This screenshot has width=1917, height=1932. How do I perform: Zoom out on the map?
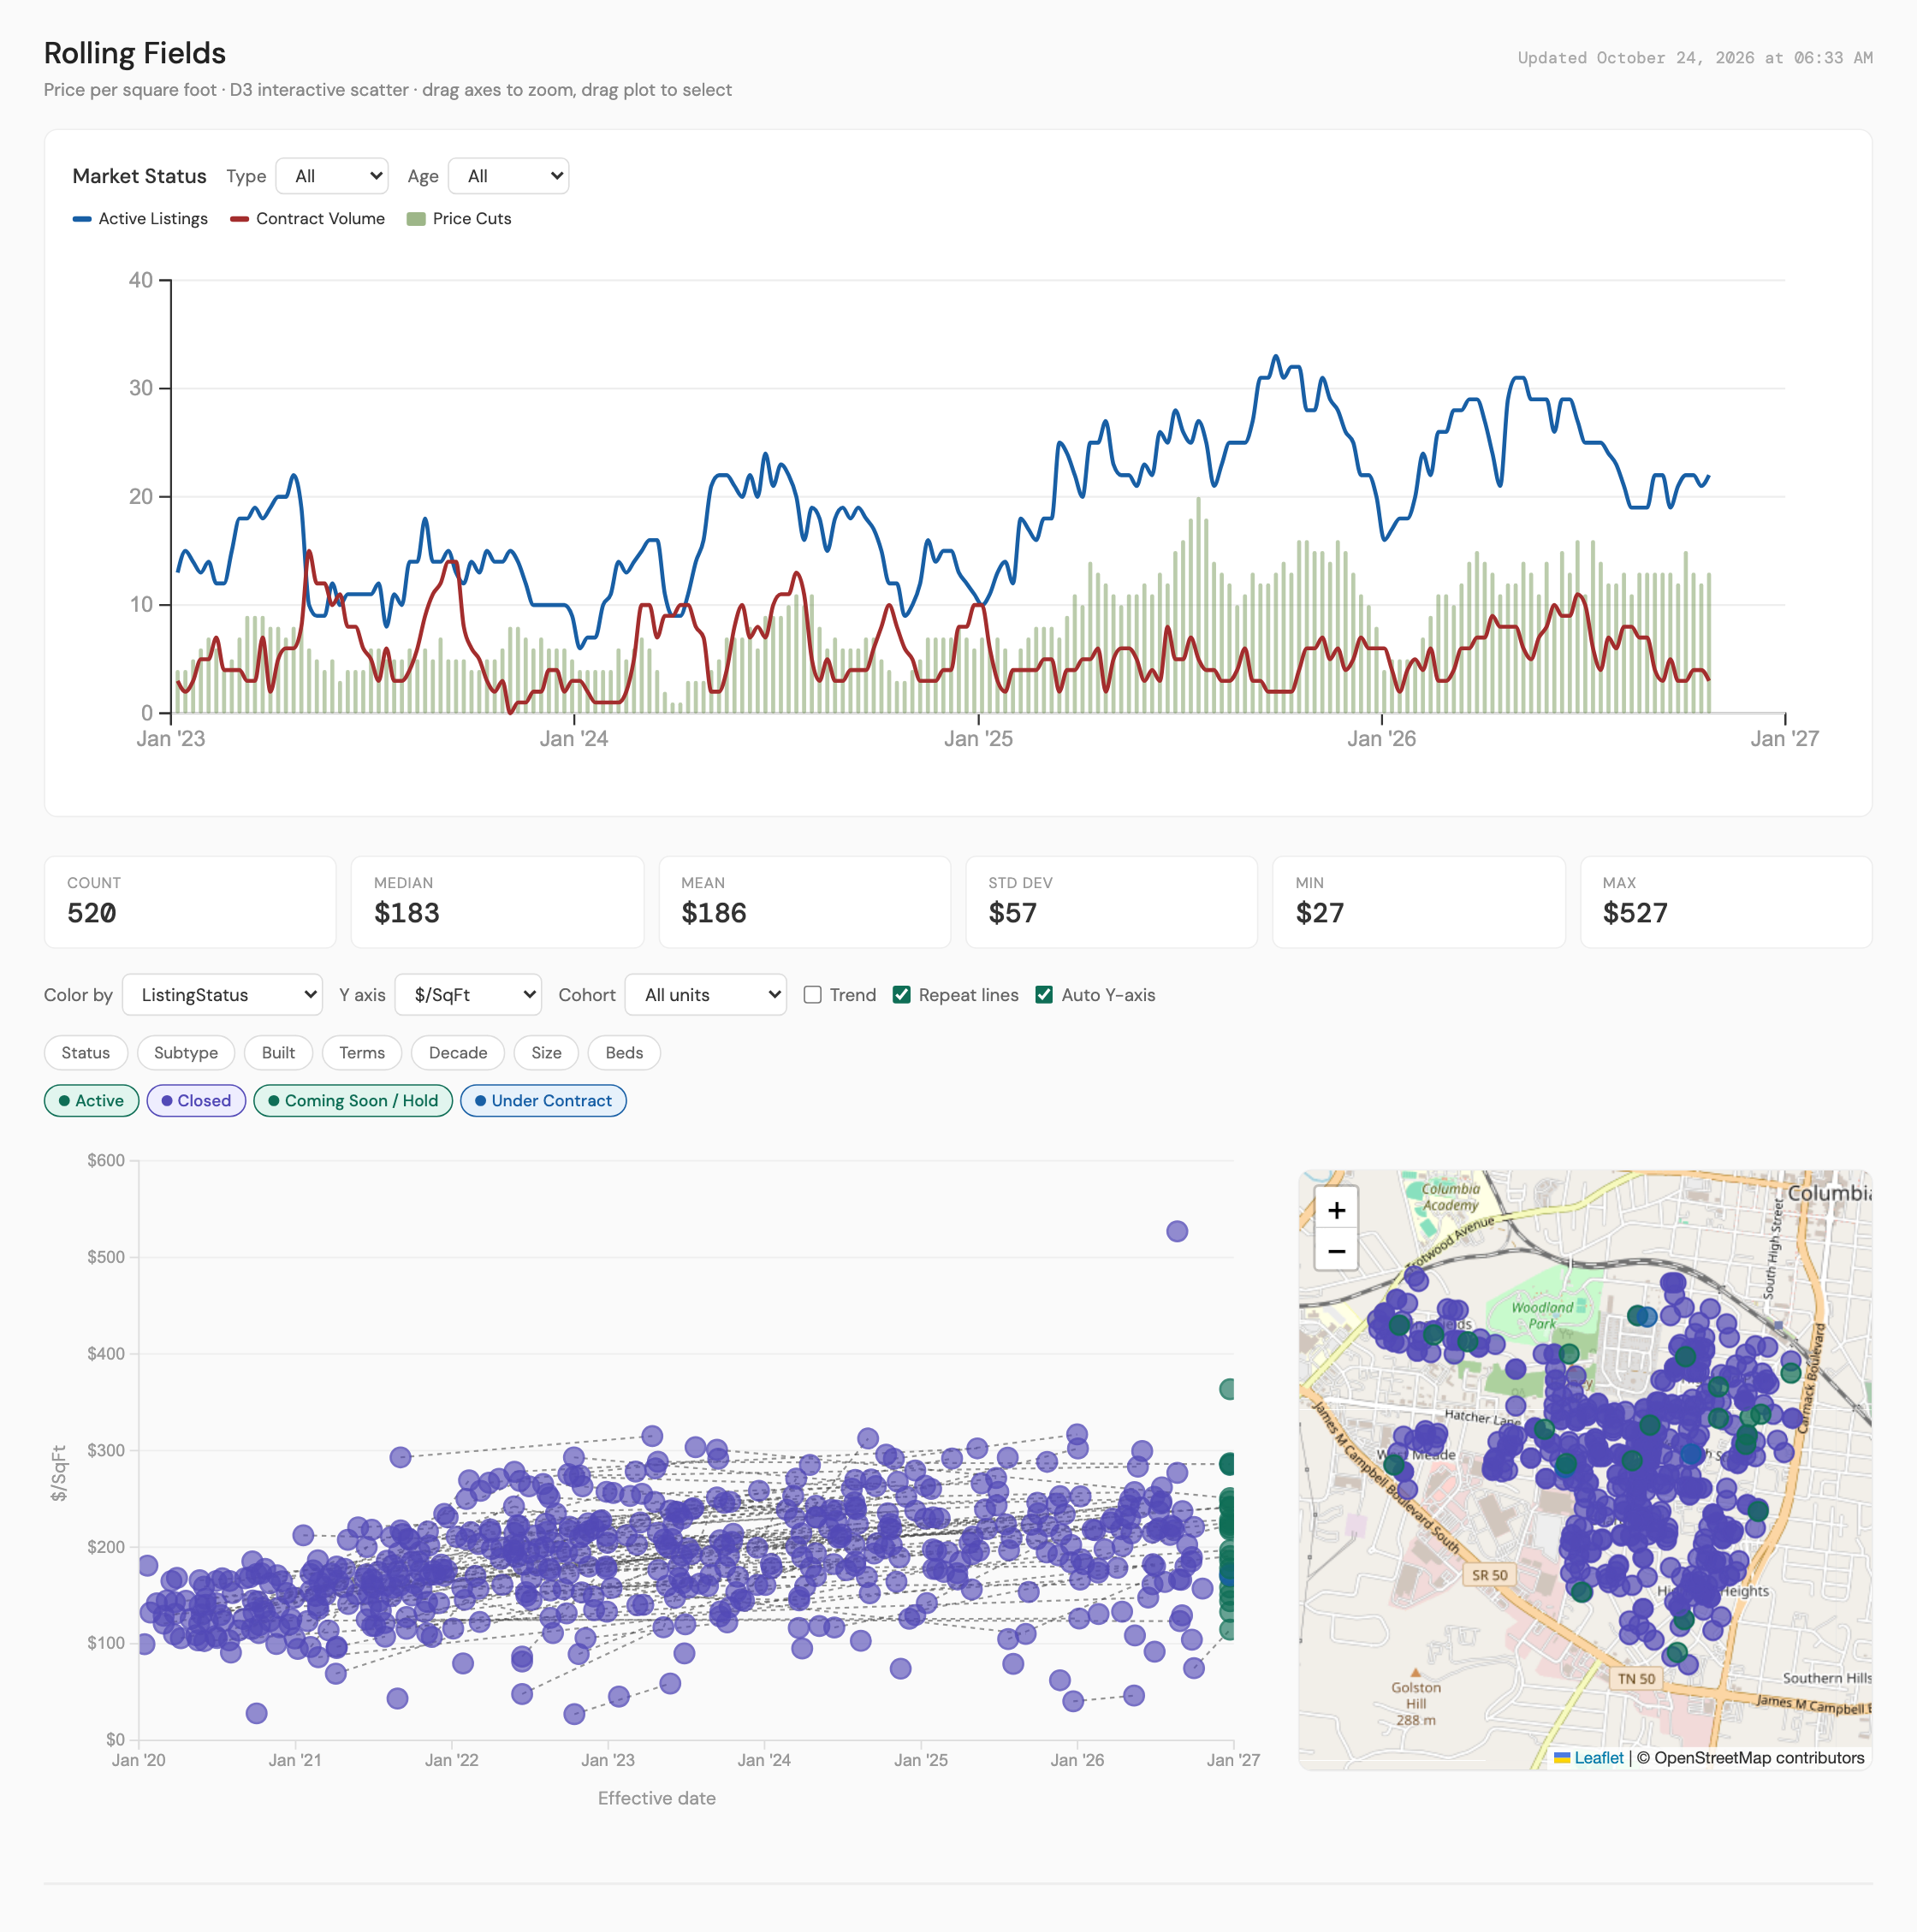[x=1336, y=1251]
